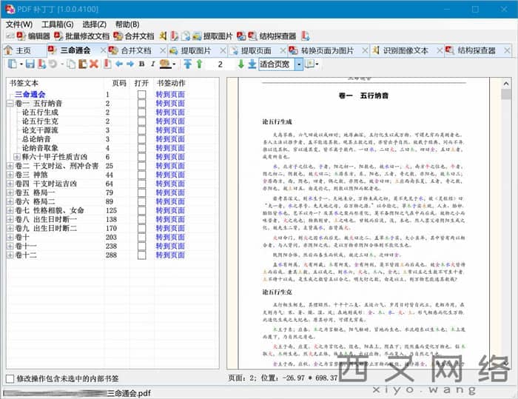Open the 适合页宽 zoom dropdown
Screen dimensions: 518x399
point(299,64)
